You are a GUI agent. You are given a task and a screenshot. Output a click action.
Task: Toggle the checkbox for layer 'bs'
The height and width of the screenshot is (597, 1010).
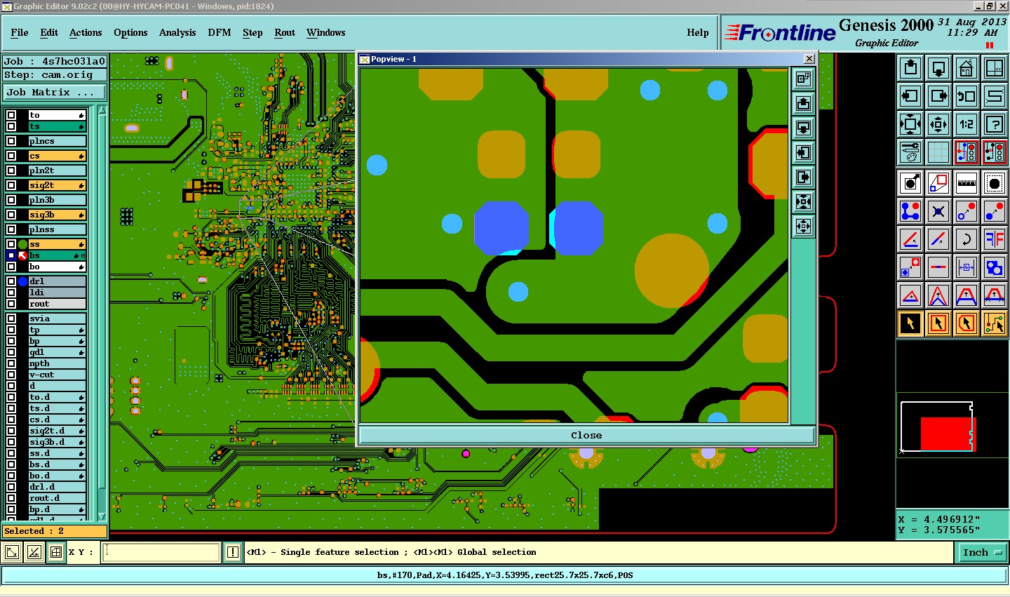(x=11, y=255)
